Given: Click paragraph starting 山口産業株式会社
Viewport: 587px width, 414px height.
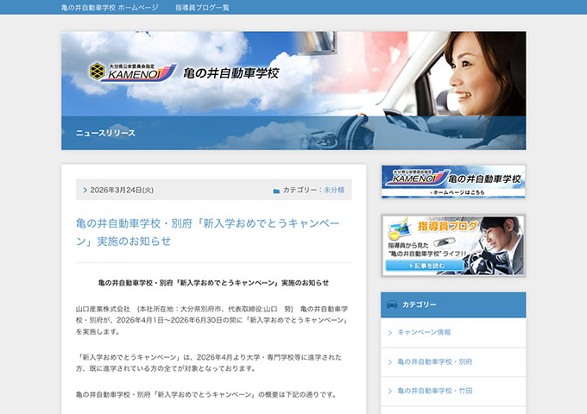Looking at the screenshot, I should tap(212, 320).
